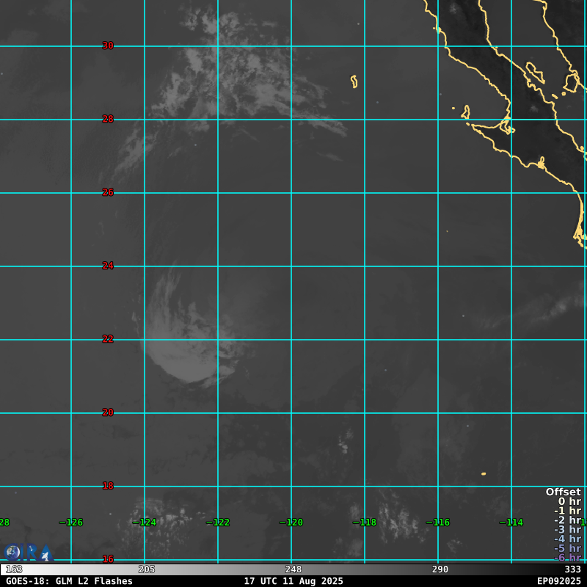The image size is (587, 587).
Task: Click the green longitude -120 label
Action: [291, 522]
